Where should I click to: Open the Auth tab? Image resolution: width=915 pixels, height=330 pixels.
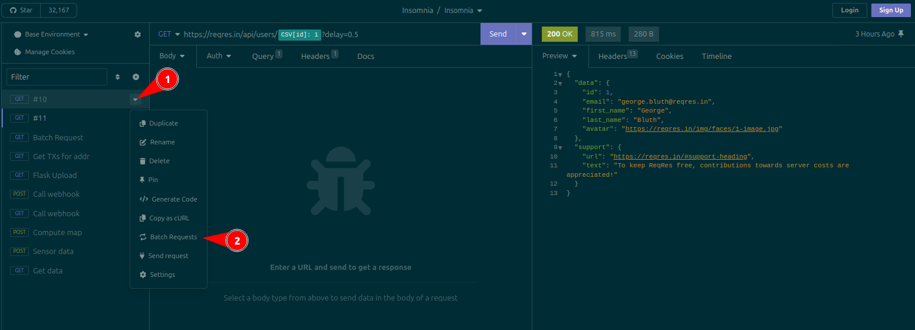click(x=219, y=56)
